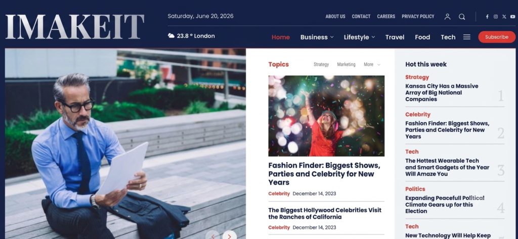Click the businessman hero slider image
This screenshot has height=239, width=518.
click(125, 144)
